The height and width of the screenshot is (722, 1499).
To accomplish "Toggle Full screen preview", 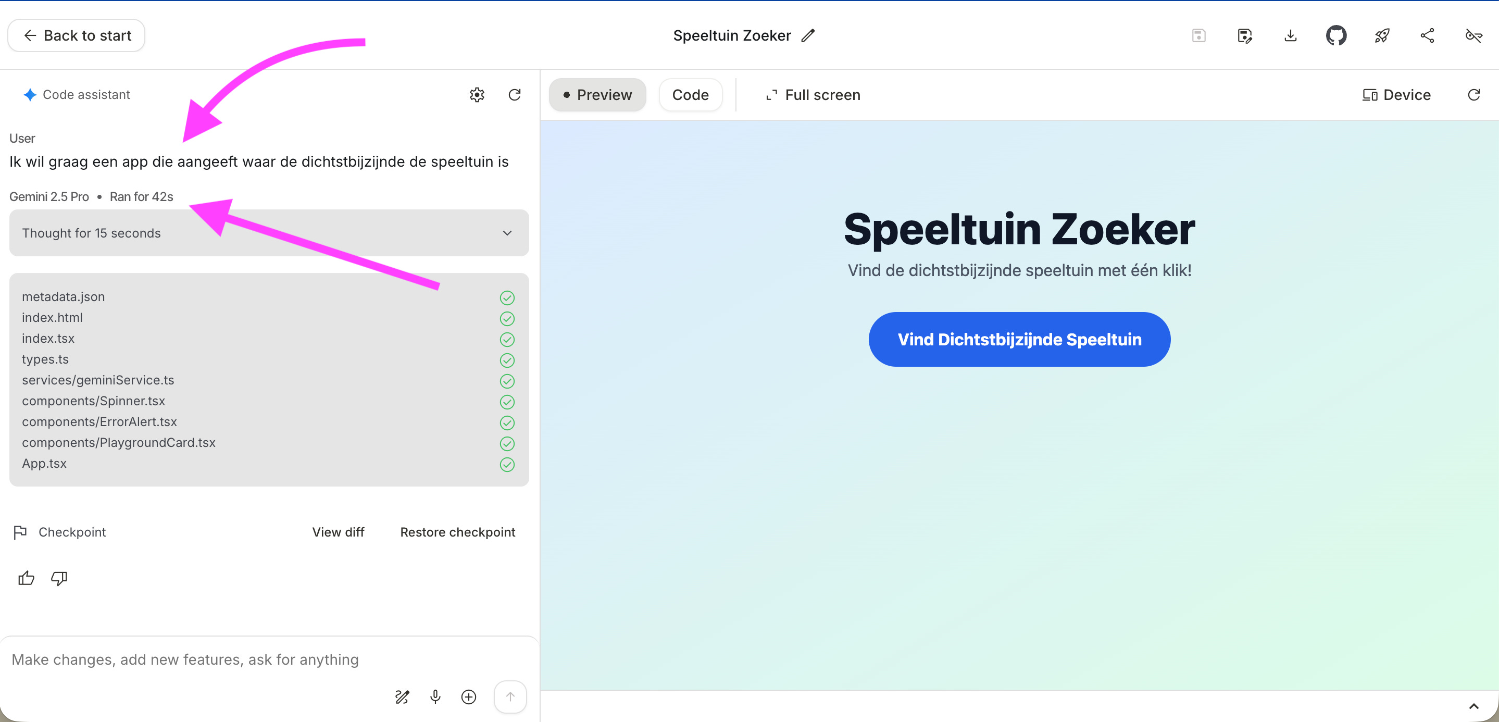I will tap(813, 95).
